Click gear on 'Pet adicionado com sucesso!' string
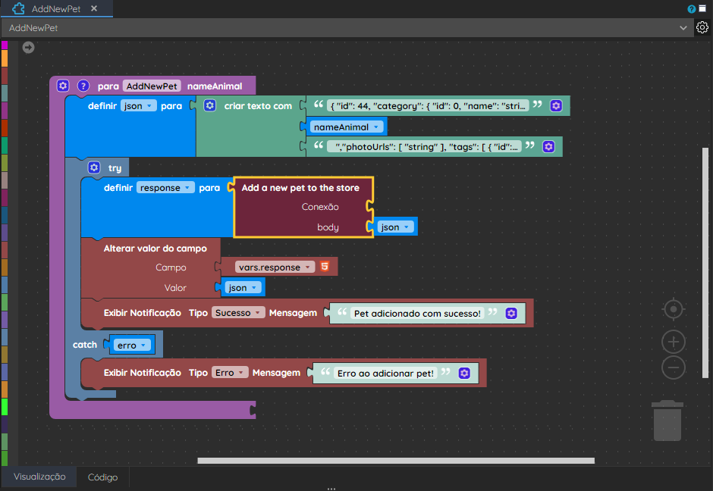The height and width of the screenshot is (491, 713). [511, 313]
